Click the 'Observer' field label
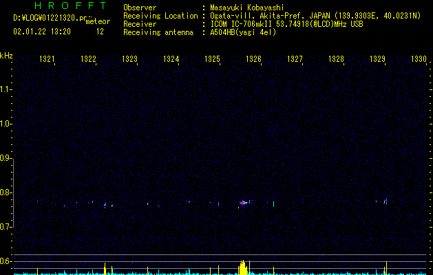 point(140,8)
